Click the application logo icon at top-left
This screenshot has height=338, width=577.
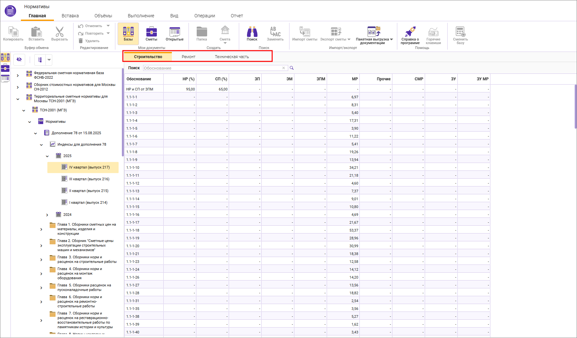click(10, 11)
